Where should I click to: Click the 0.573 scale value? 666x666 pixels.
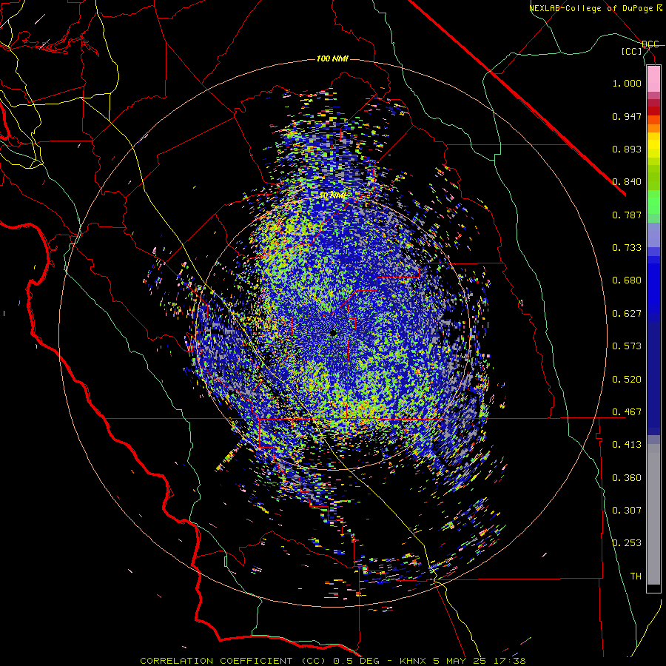627,346
